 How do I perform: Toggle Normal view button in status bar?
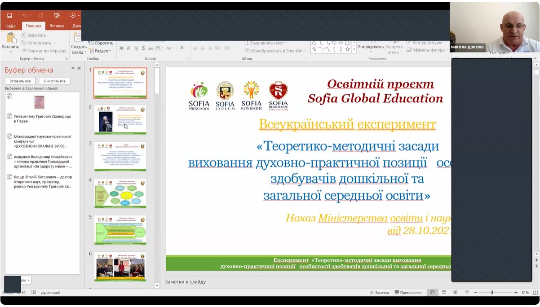432,292
